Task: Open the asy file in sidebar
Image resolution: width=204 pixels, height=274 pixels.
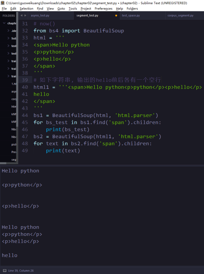Action: 14,91
